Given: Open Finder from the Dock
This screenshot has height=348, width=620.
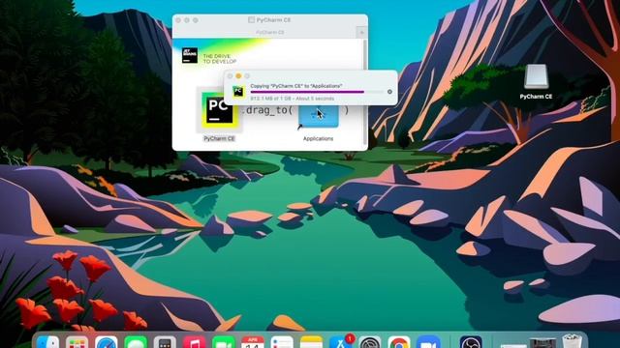Looking at the screenshot, I should (x=47, y=342).
